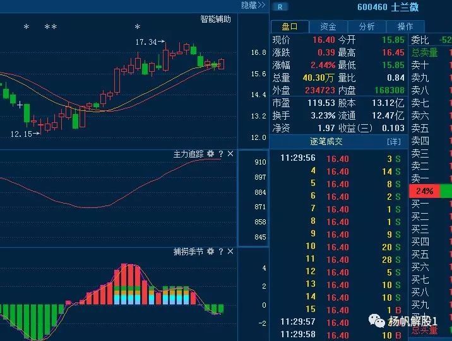Click the 16.8 price axis label

point(258,52)
